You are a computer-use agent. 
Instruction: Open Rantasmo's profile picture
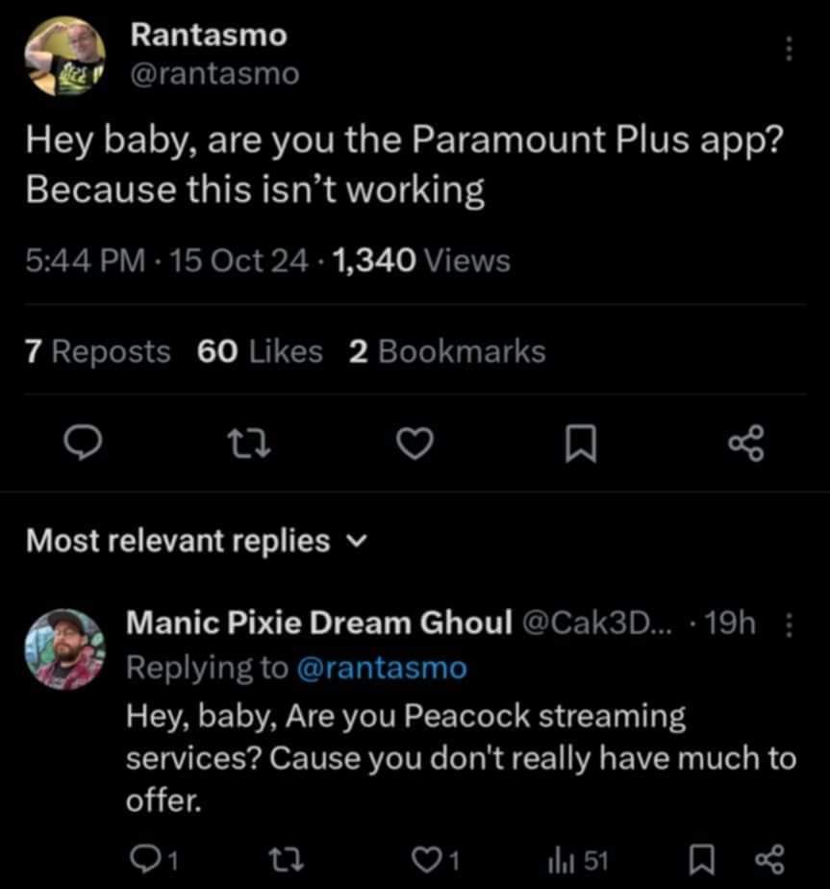point(63,56)
